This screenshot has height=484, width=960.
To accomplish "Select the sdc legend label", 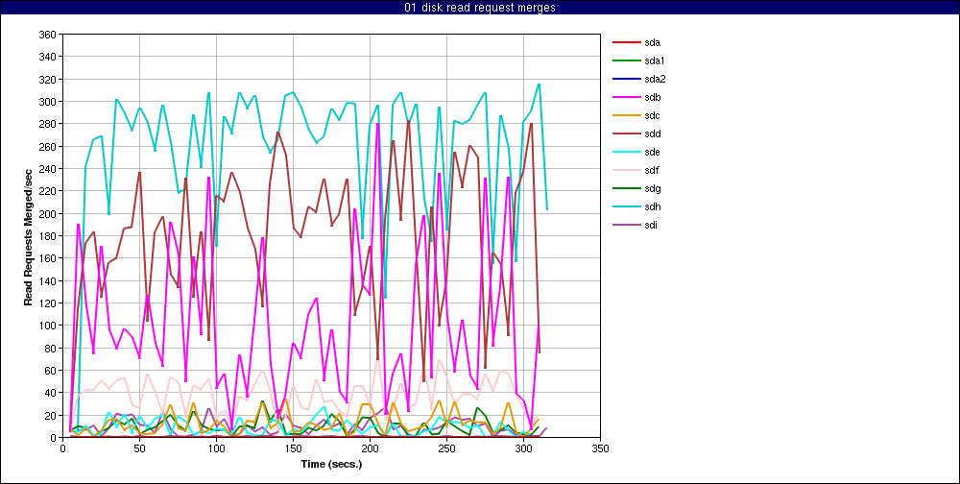I will pyautogui.click(x=652, y=116).
